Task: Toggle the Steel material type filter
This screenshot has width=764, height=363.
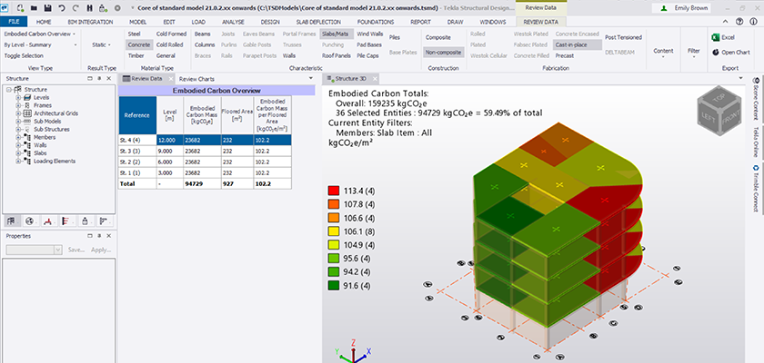Action: point(134,34)
